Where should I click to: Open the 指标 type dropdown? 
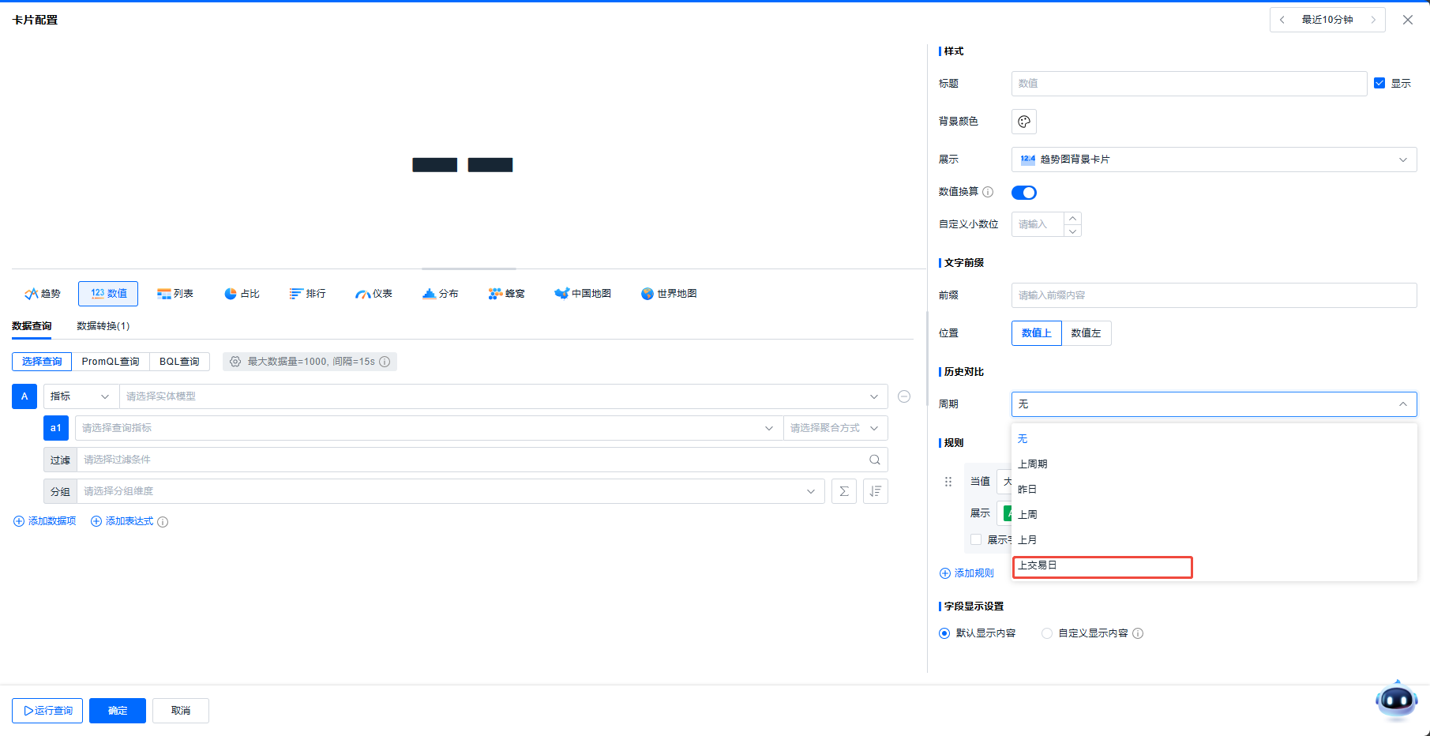tap(81, 396)
